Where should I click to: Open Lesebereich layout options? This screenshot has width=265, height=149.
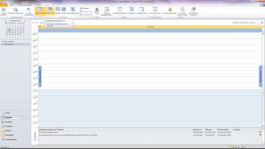132,12
